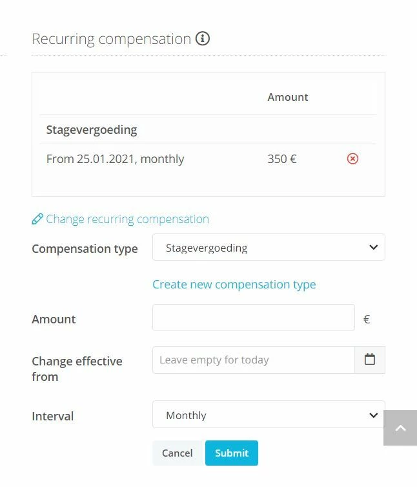
Task: Click the Recurring compensation heading
Action: pos(111,39)
